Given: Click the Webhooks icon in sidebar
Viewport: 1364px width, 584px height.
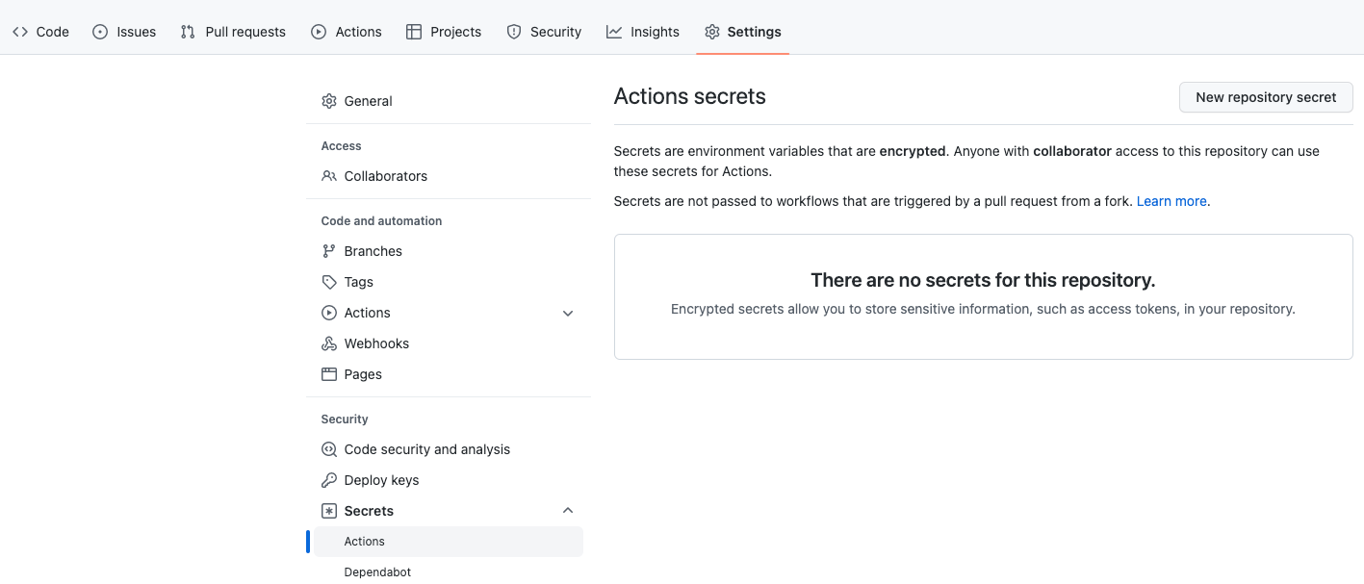Looking at the screenshot, I should (329, 343).
